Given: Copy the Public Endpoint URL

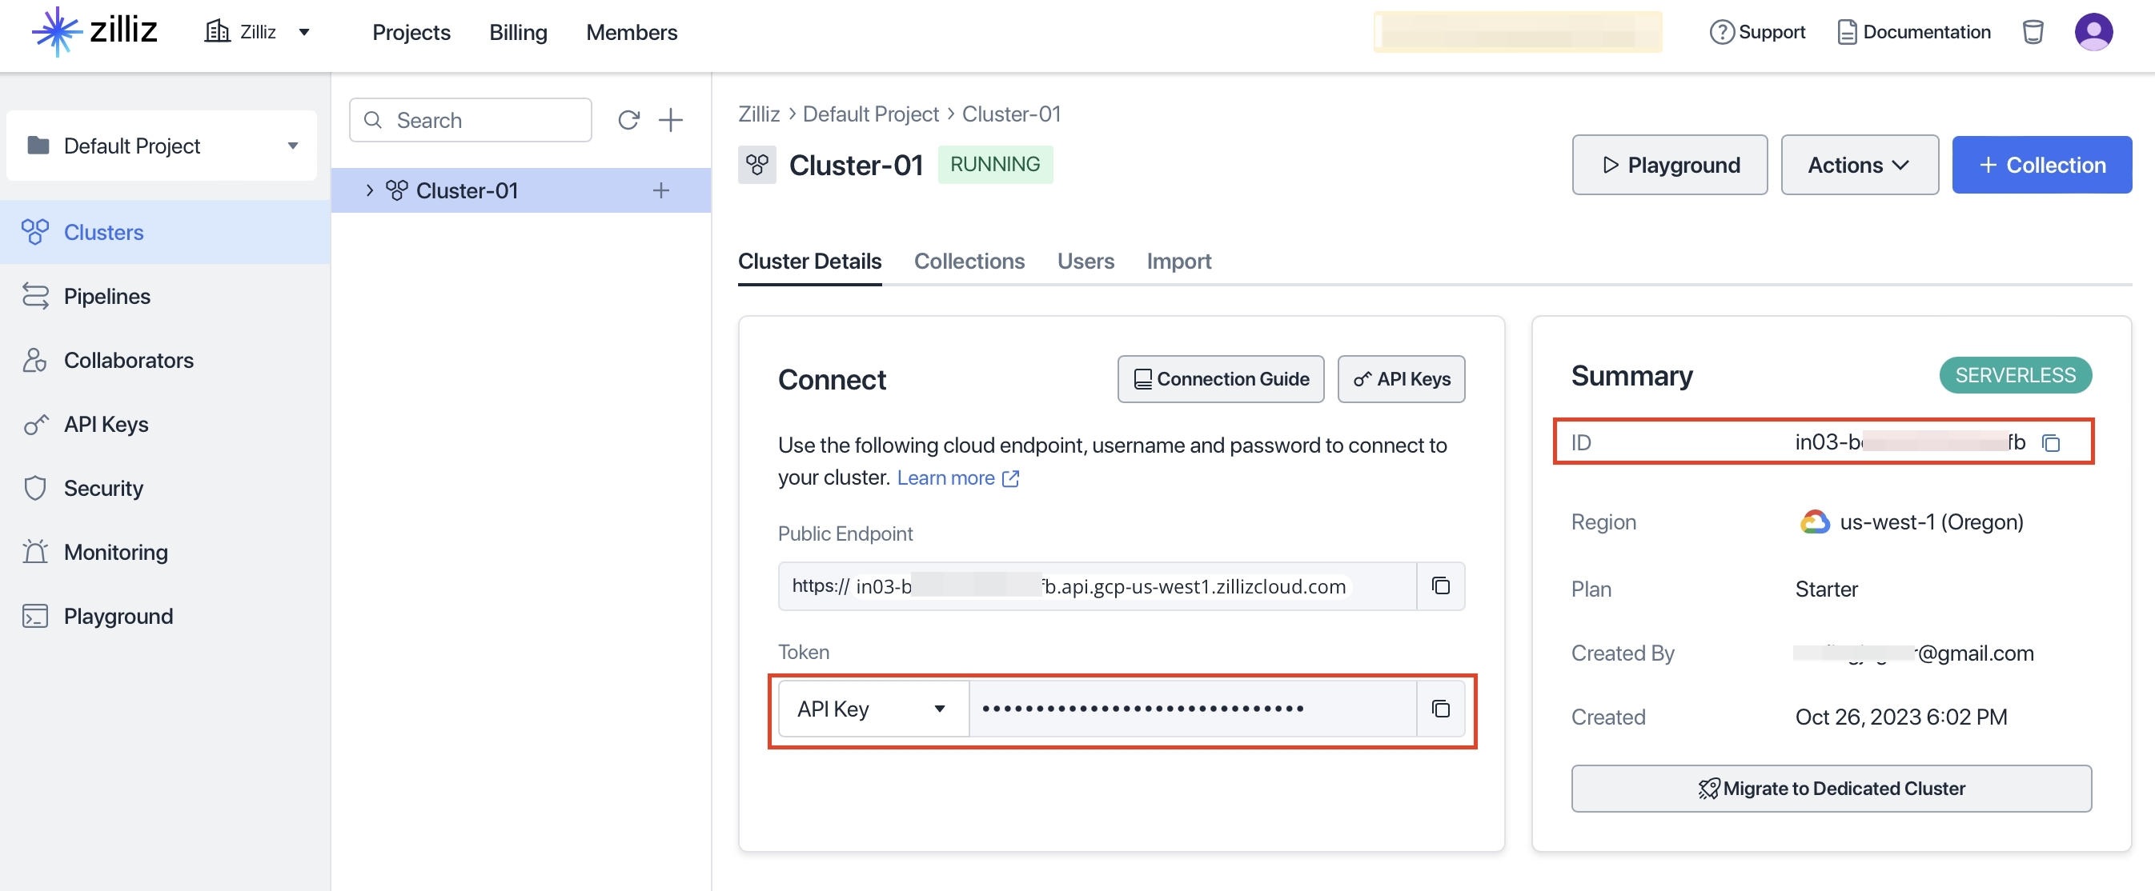Looking at the screenshot, I should point(1440,585).
